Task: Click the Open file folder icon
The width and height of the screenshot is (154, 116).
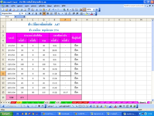Action: [6, 10]
